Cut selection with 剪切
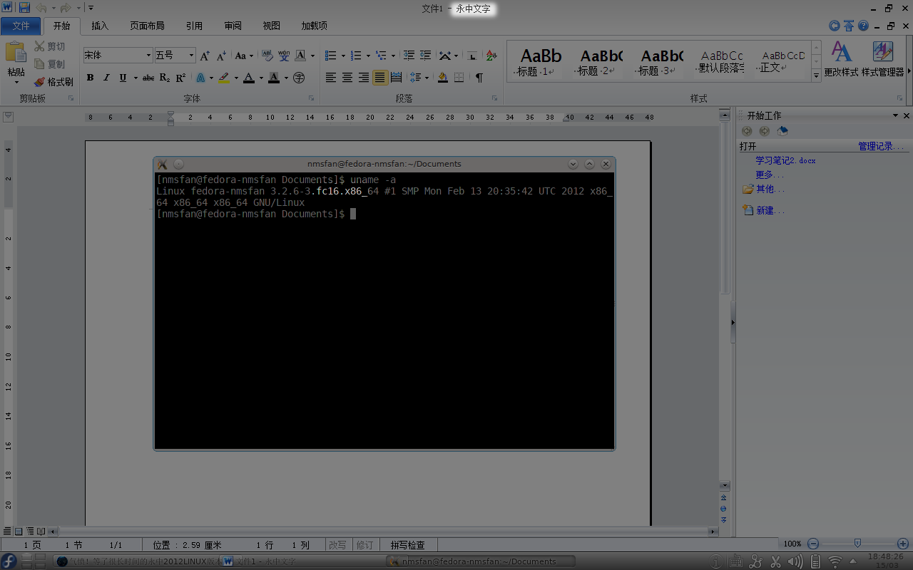This screenshot has width=913, height=570. (50, 46)
